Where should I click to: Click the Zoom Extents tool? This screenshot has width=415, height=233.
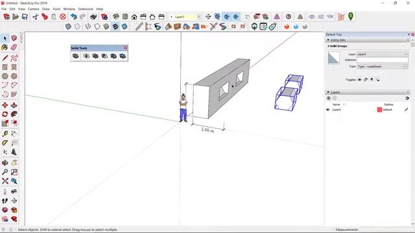click(5, 181)
